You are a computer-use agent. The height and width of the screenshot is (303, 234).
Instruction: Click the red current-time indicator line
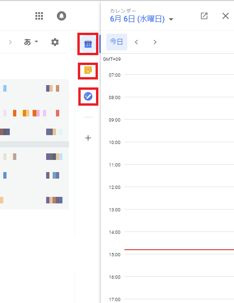(x=179, y=250)
